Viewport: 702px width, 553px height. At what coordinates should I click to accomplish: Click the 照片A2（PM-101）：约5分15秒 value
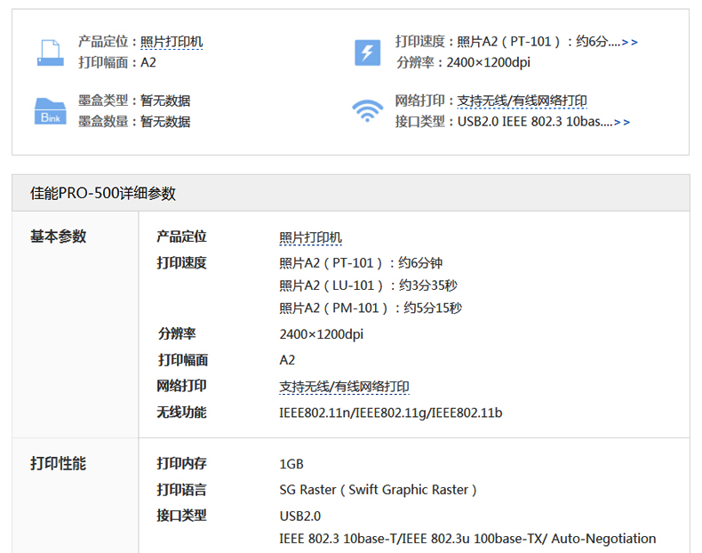(x=371, y=309)
